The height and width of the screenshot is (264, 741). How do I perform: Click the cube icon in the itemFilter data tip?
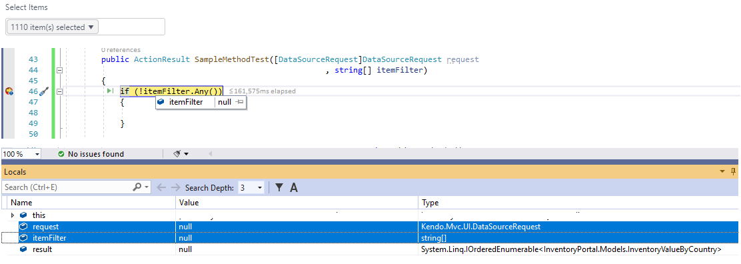tap(161, 102)
